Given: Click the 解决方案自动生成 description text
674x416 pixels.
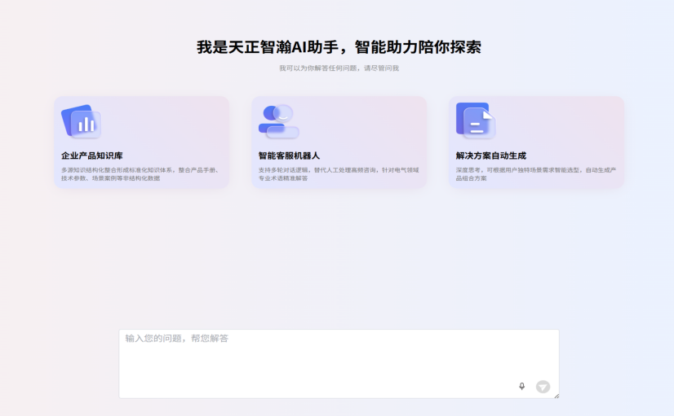Looking at the screenshot, I should 535,173.
